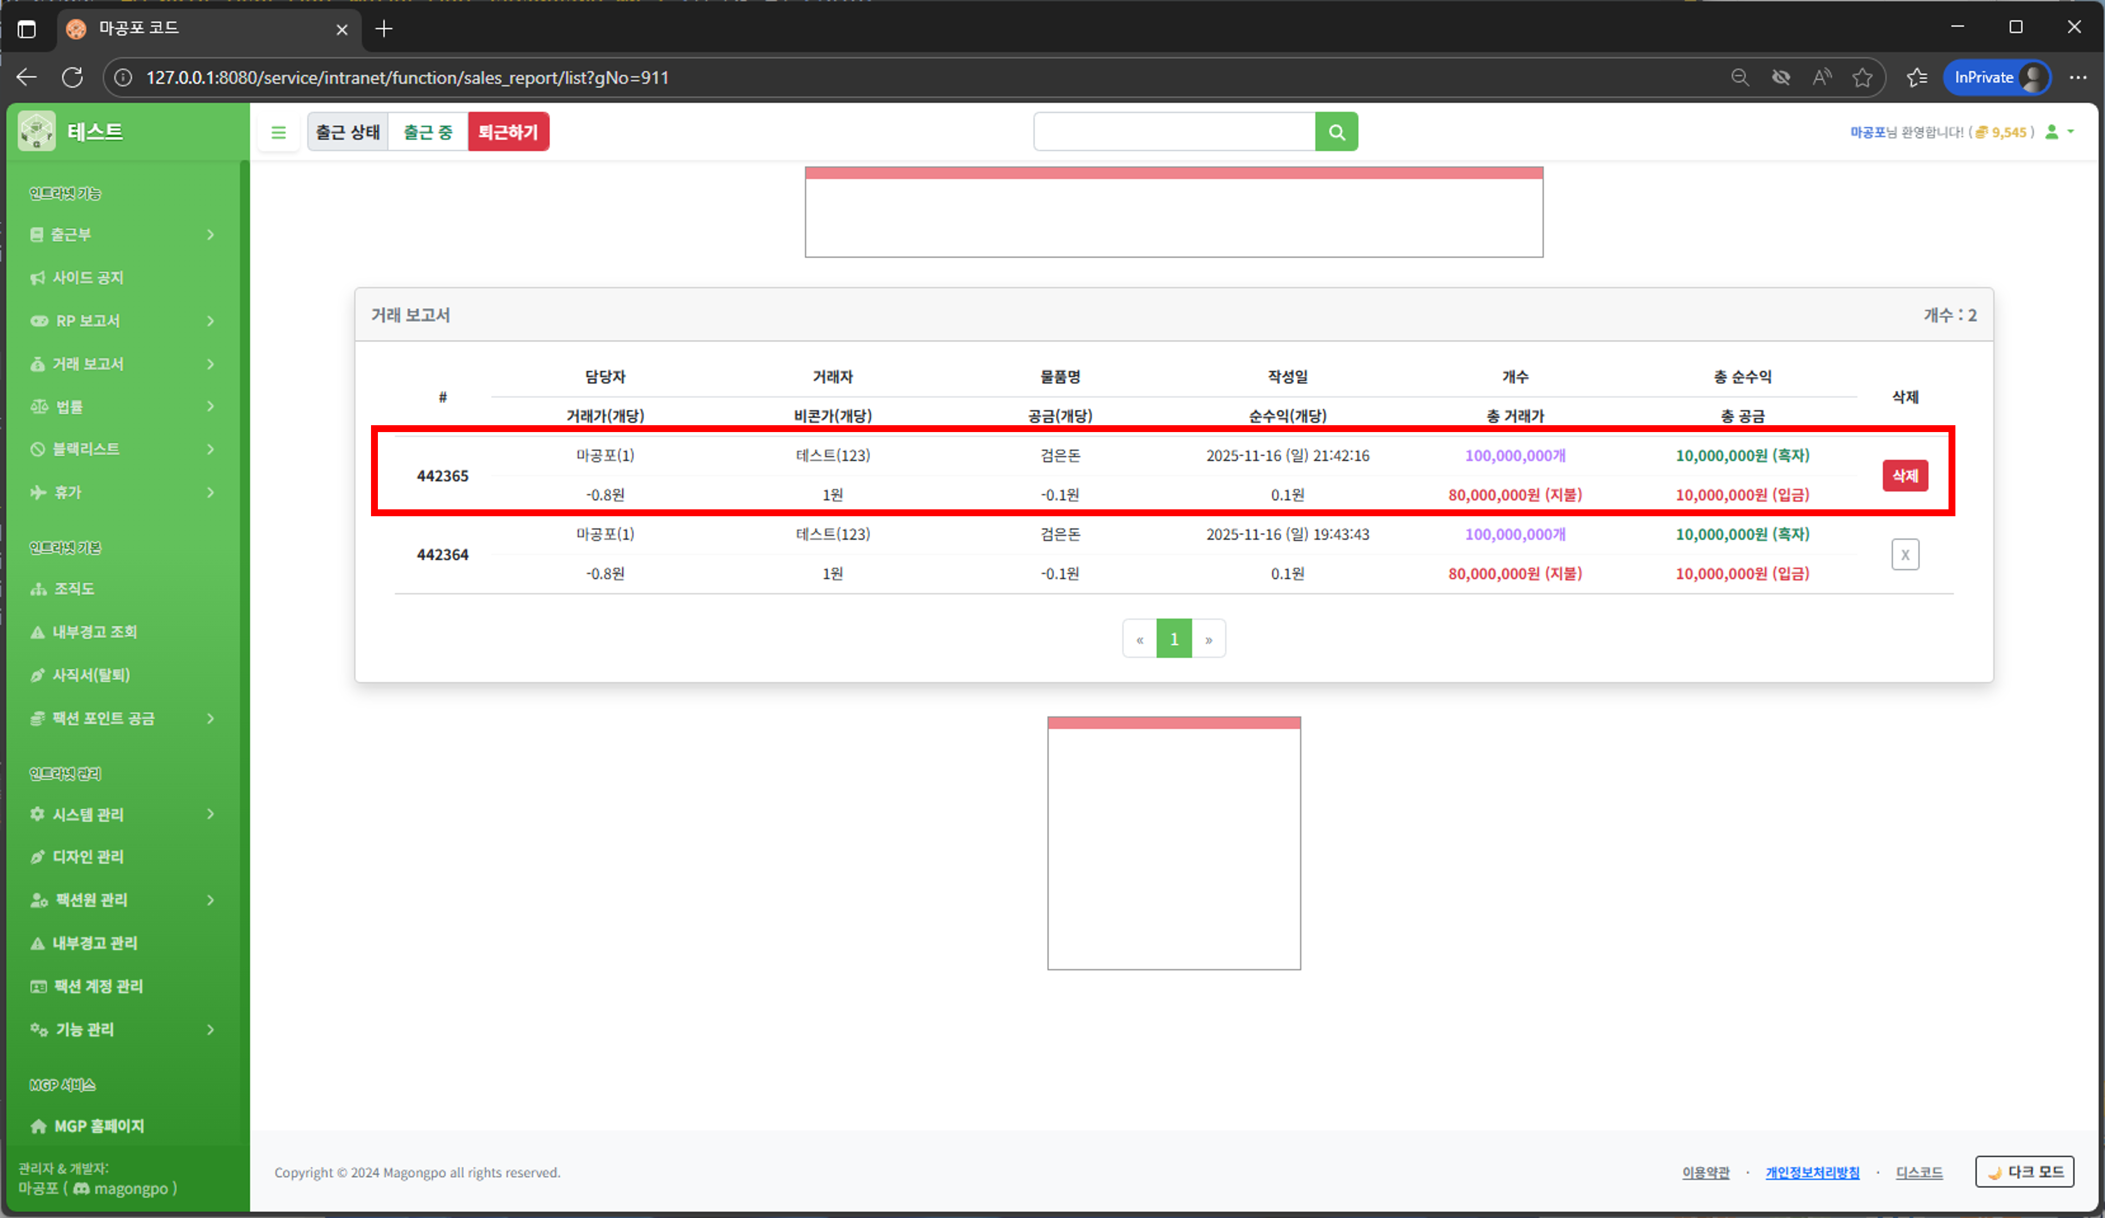
Task: Click the X button for row 442364
Action: coord(1905,555)
